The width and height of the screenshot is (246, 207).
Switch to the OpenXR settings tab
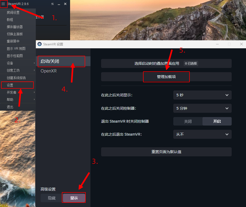(x=49, y=71)
